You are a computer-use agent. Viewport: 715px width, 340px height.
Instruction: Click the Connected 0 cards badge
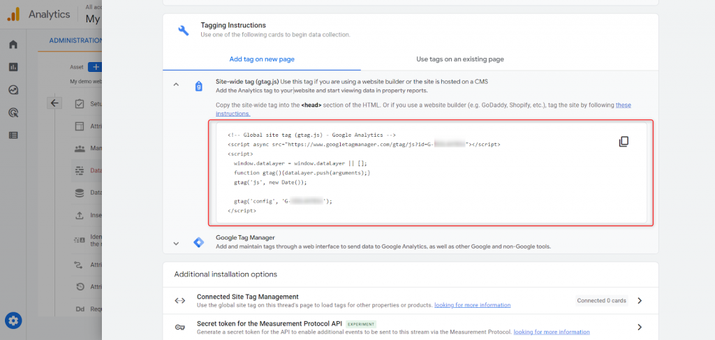click(x=601, y=300)
